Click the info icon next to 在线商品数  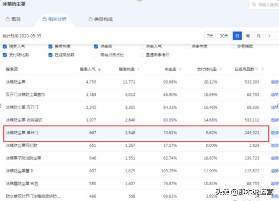click(257, 69)
